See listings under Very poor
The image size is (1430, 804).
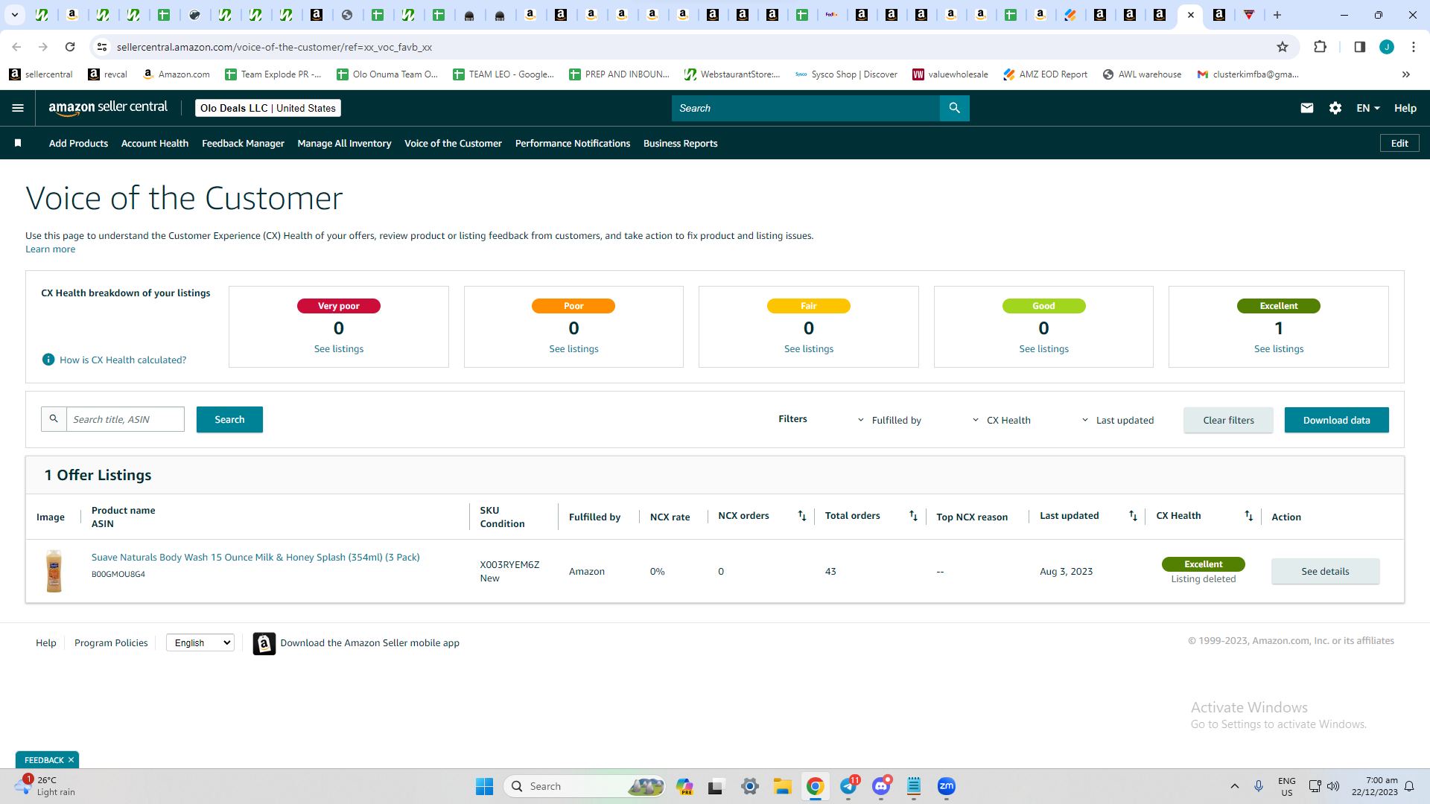(x=339, y=348)
